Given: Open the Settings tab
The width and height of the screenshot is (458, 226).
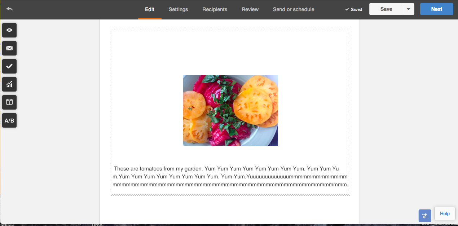Looking at the screenshot, I should (178, 9).
